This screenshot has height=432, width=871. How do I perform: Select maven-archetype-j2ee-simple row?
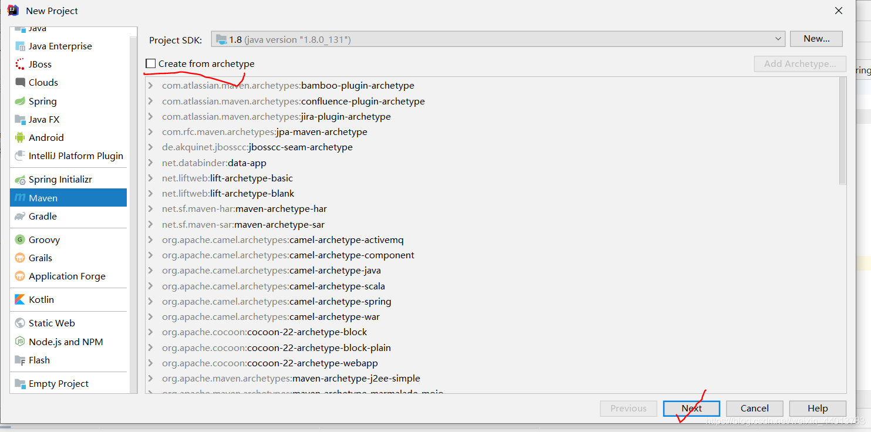492,379
